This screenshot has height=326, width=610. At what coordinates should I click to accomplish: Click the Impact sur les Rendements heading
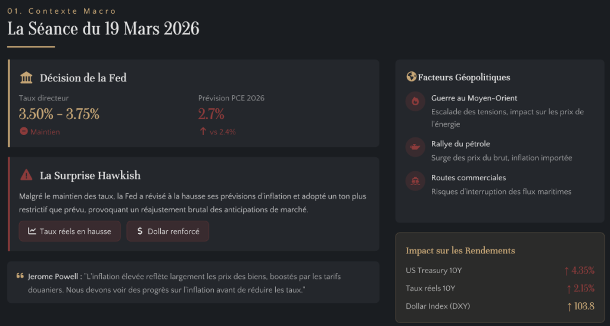[460, 250]
